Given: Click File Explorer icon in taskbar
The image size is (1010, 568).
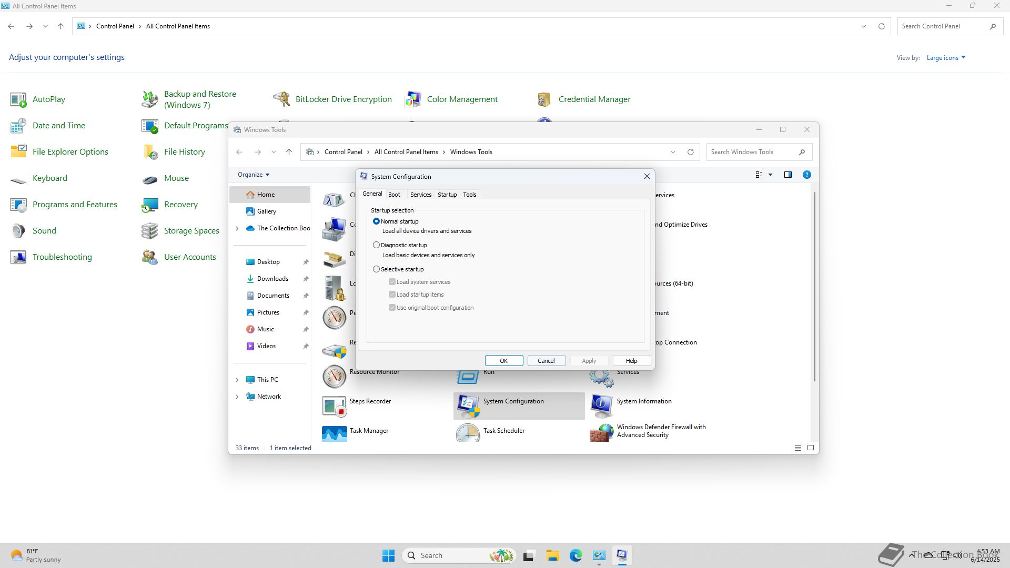Looking at the screenshot, I should (552, 555).
